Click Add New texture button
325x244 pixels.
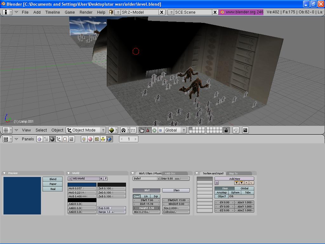click(x=235, y=179)
